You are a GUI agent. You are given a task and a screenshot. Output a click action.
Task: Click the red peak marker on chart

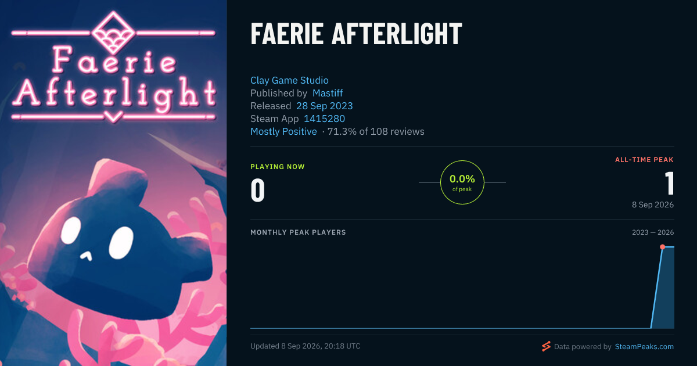(662, 247)
